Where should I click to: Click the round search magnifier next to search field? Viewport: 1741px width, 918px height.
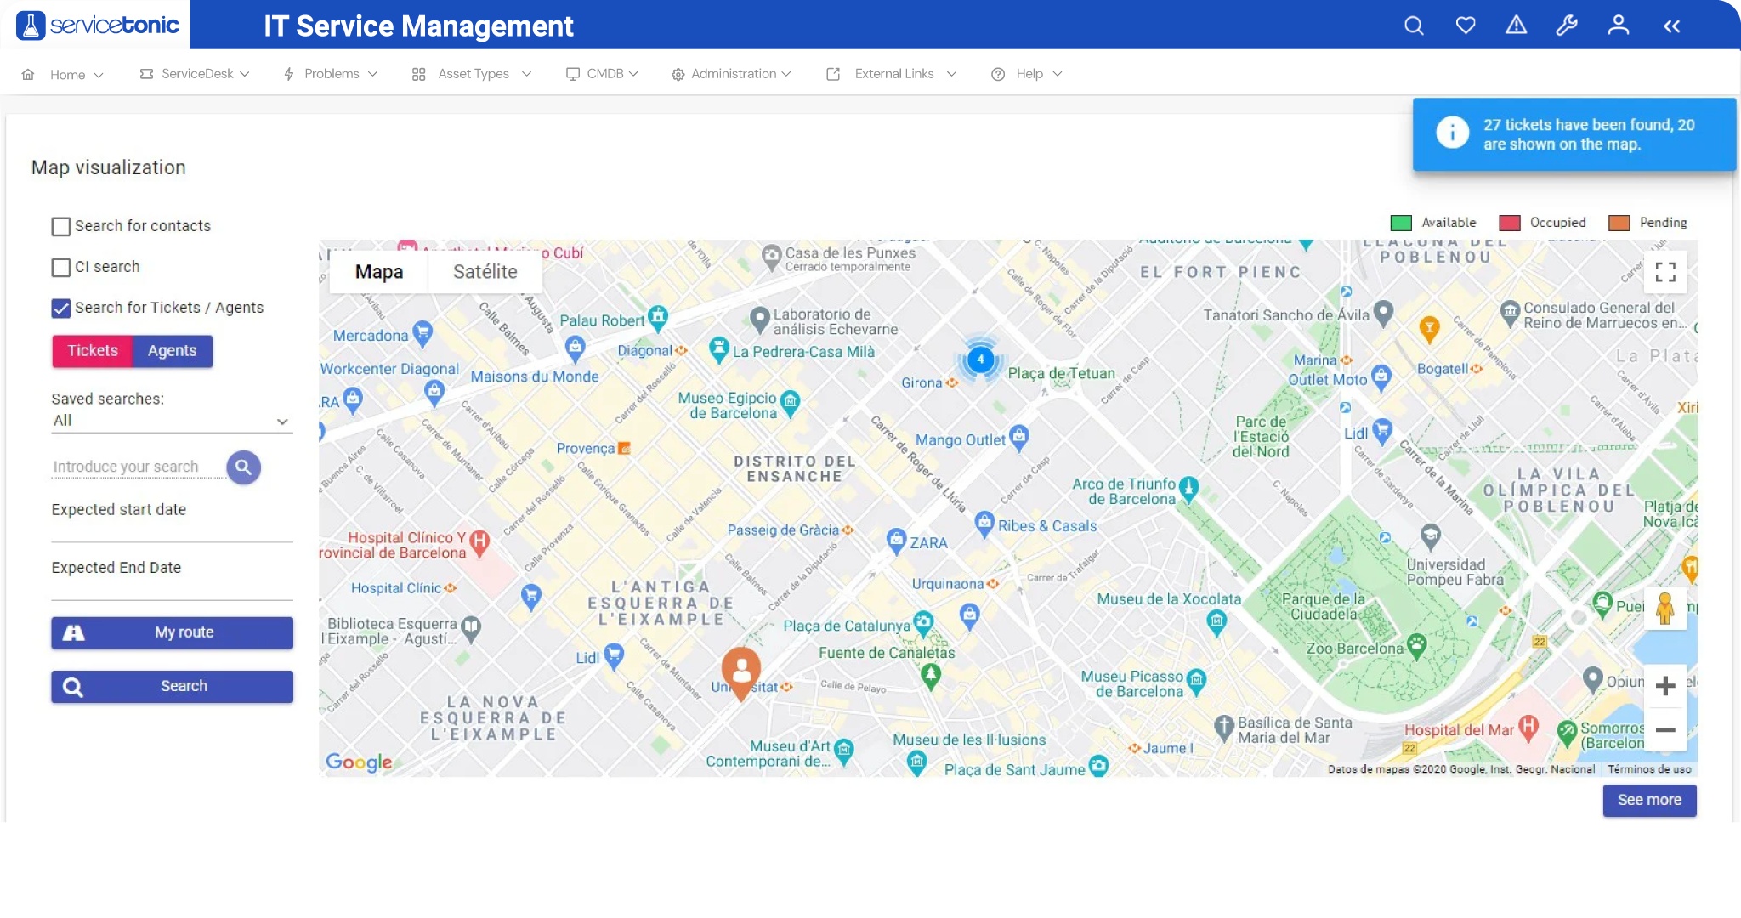pos(243,467)
